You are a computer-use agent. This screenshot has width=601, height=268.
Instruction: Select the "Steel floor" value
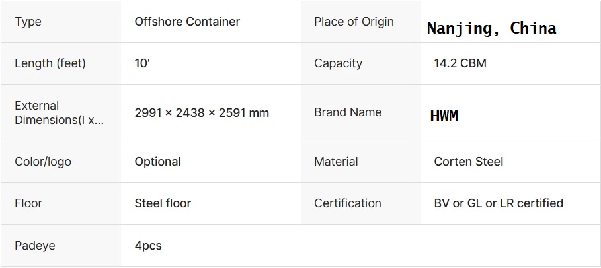(163, 203)
